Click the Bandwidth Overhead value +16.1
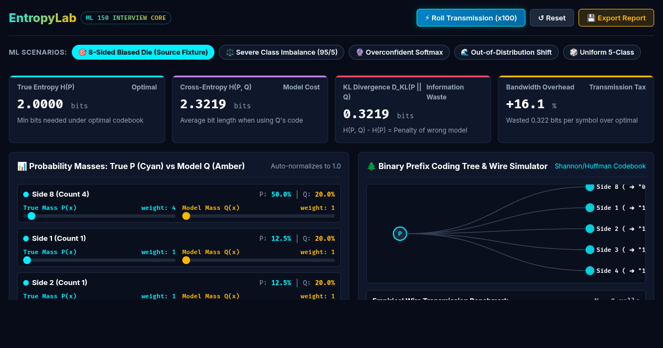 coord(525,104)
